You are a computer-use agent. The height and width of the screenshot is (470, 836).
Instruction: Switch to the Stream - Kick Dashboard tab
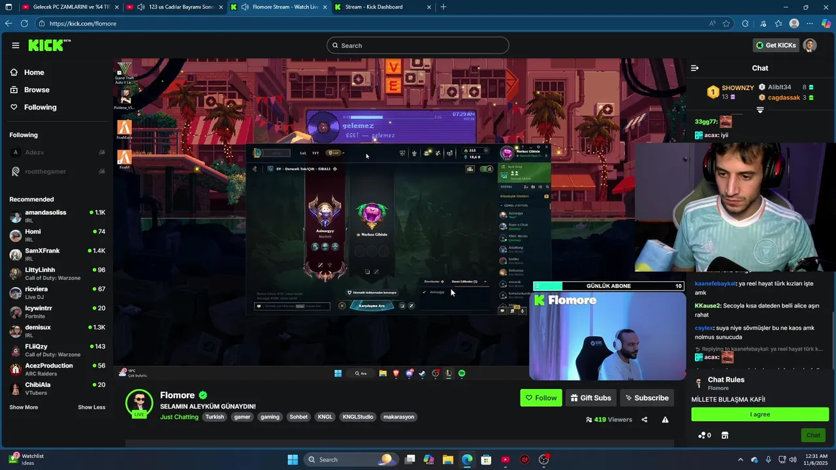[x=383, y=7]
